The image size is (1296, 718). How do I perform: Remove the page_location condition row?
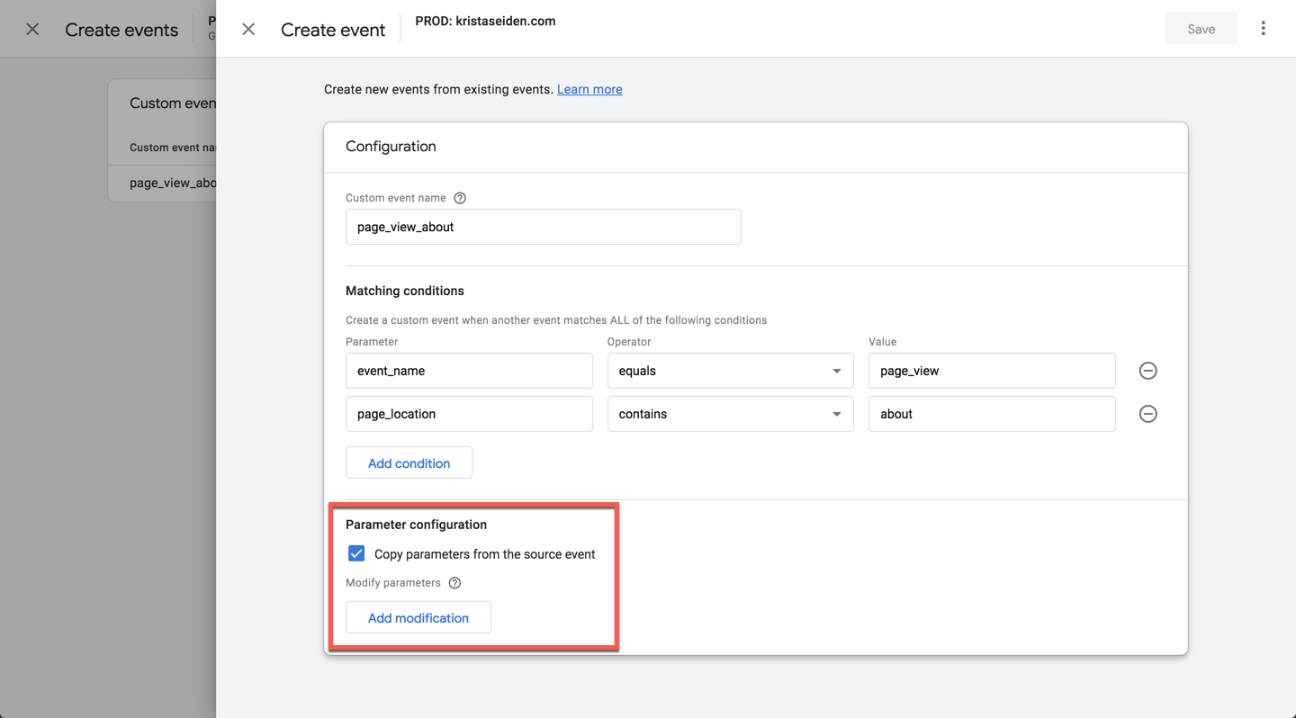click(1147, 414)
